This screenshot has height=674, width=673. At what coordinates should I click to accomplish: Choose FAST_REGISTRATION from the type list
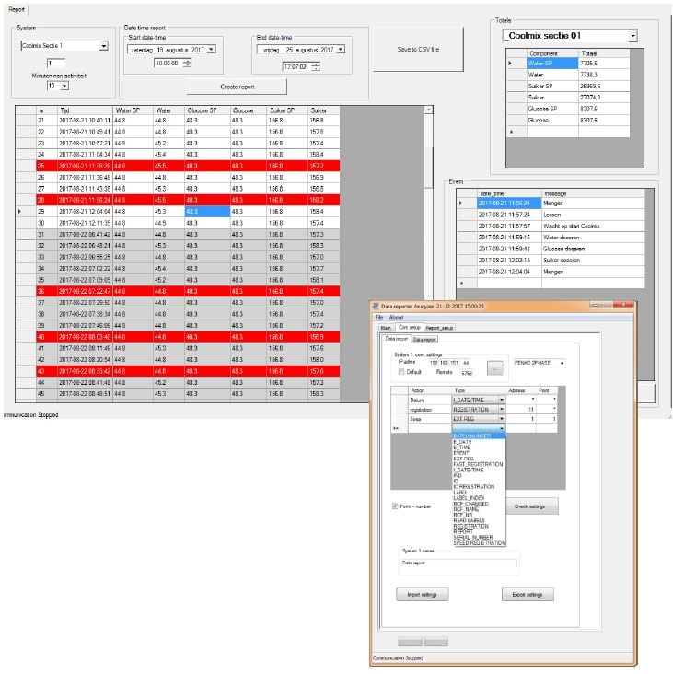click(x=478, y=465)
